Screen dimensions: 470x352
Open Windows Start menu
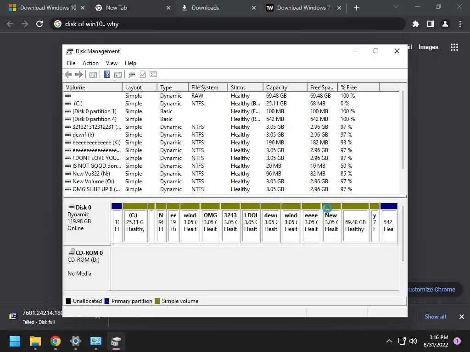point(15,341)
